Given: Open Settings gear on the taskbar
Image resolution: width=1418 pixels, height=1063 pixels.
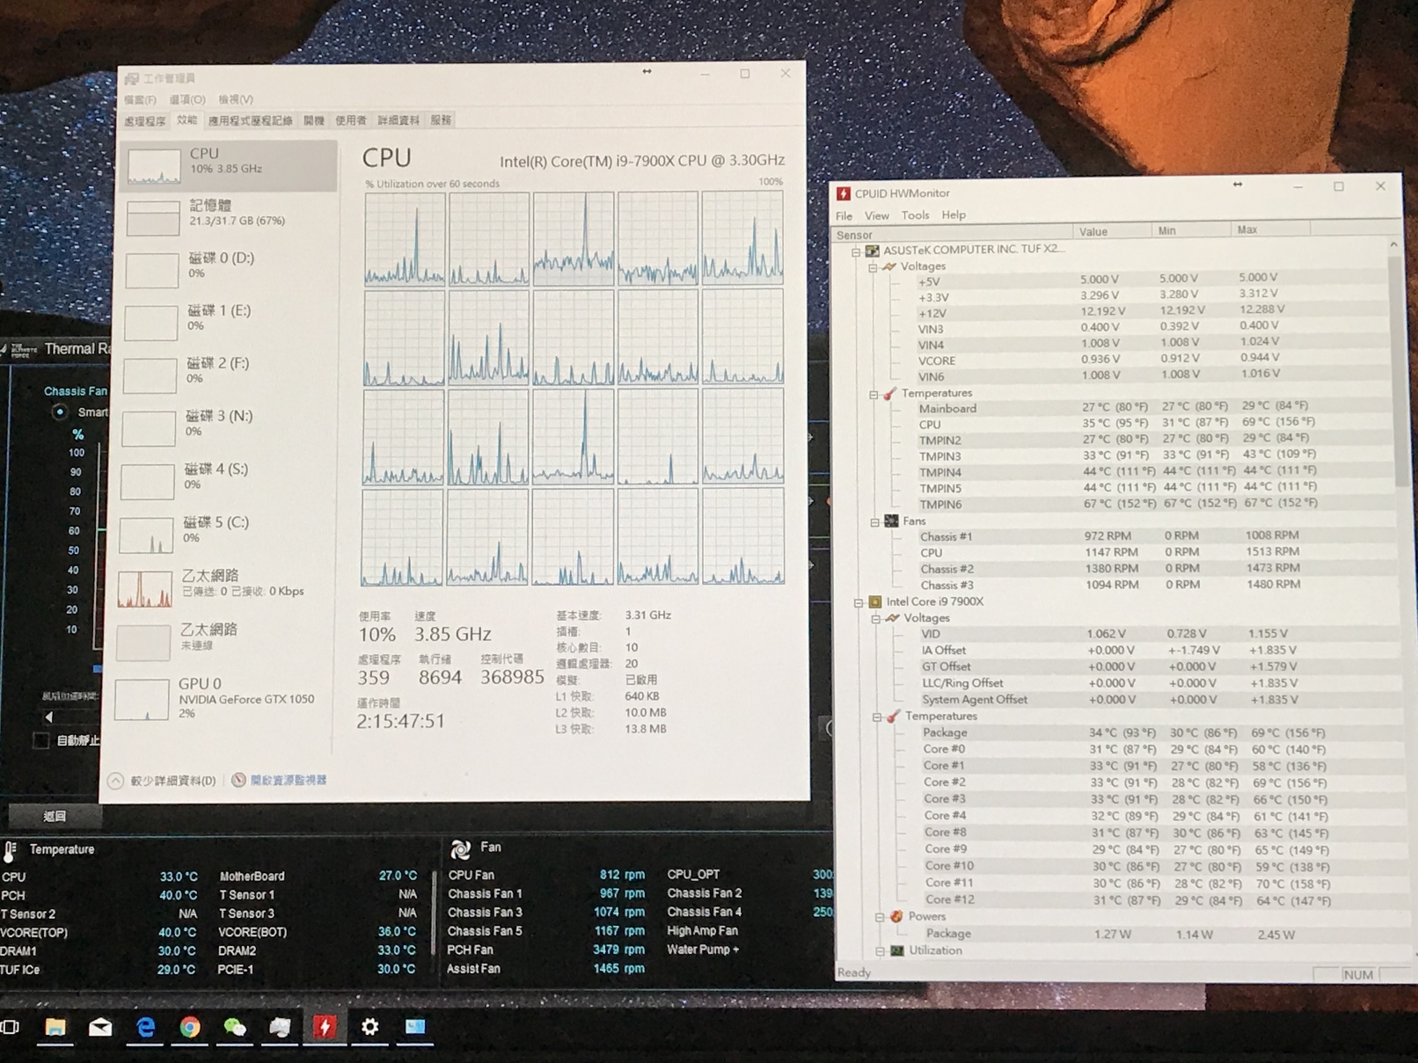Looking at the screenshot, I should click(x=370, y=1027).
